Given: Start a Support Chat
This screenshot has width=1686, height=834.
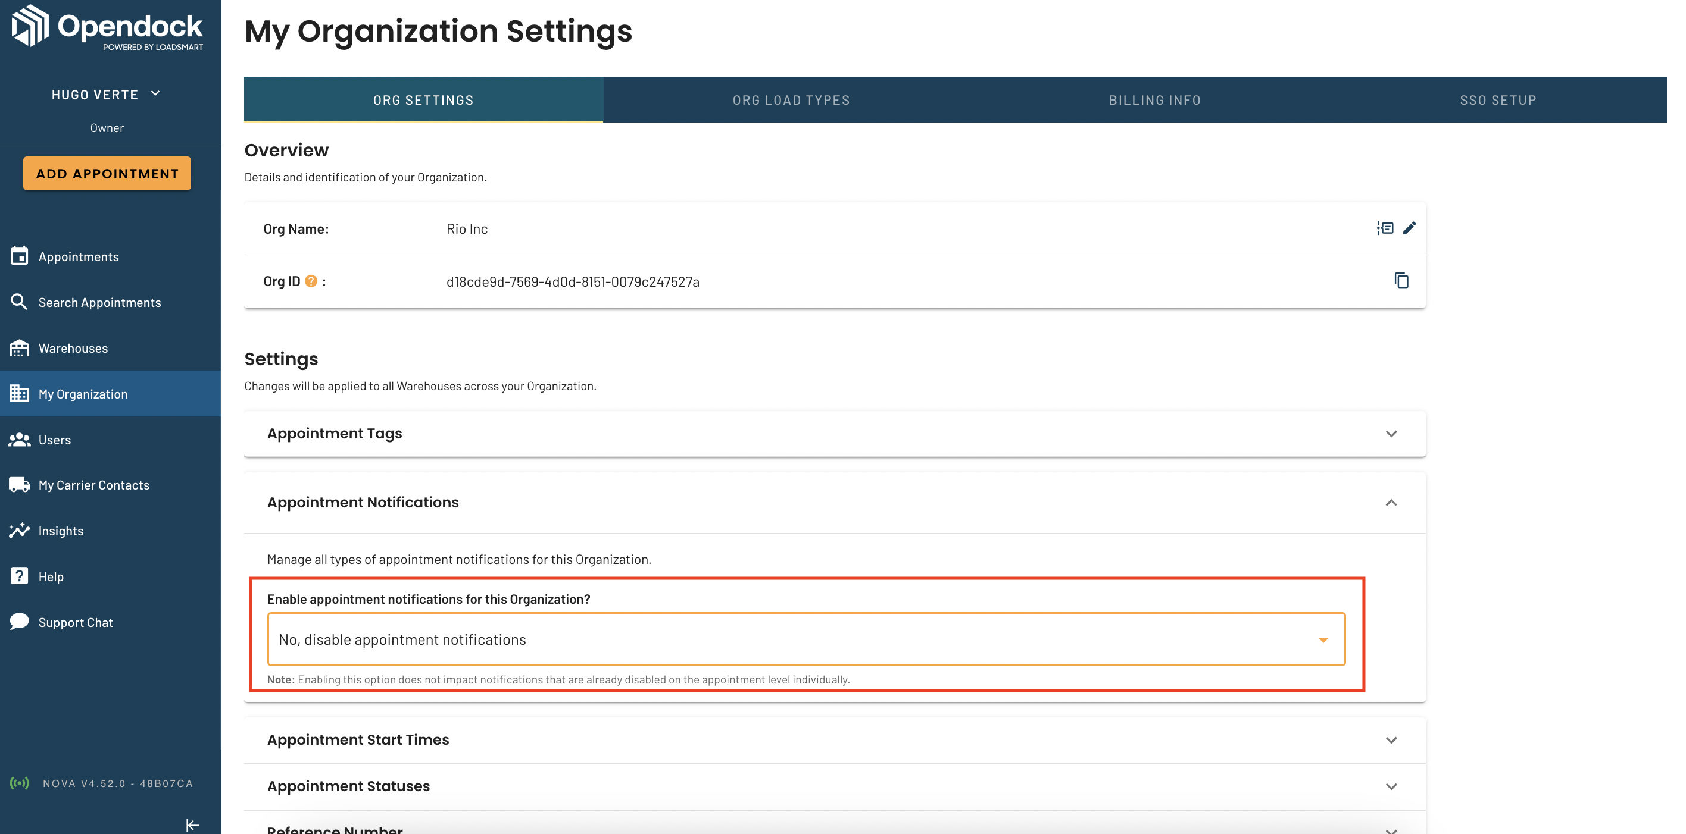Looking at the screenshot, I should coord(111,622).
